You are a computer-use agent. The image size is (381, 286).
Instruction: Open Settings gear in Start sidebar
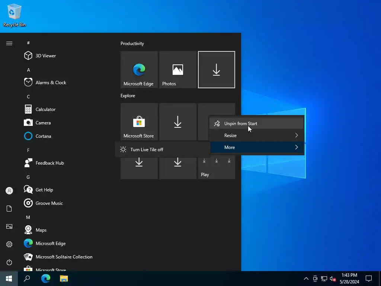pyautogui.click(x=9, y=244)
